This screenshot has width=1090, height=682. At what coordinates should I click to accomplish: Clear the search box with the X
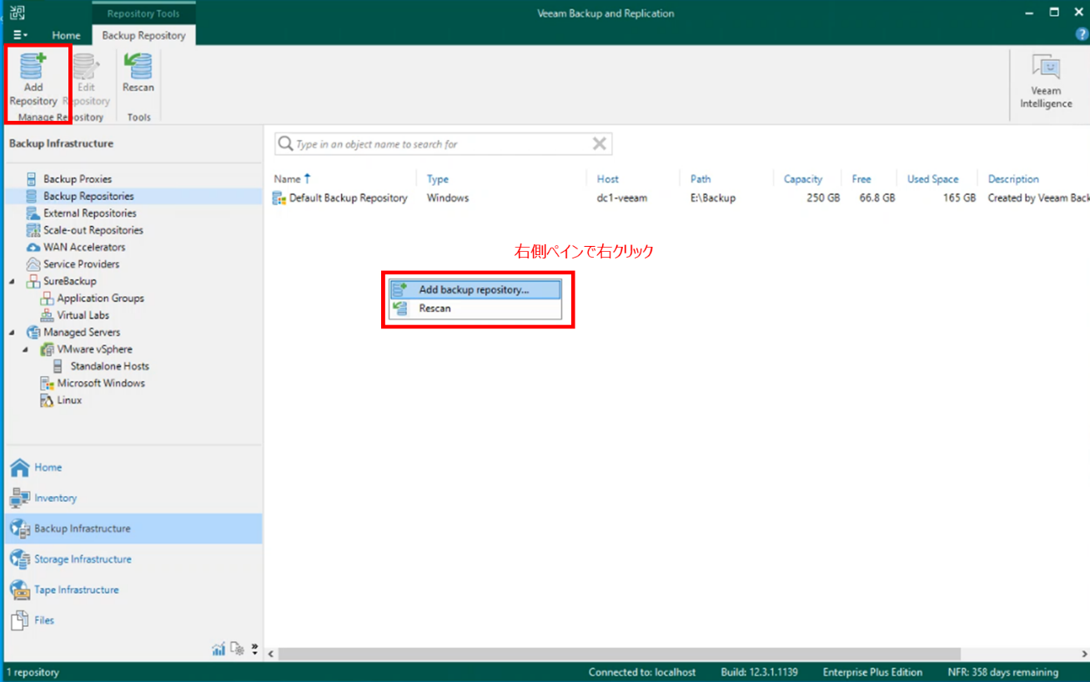click(x=599, y=143)
